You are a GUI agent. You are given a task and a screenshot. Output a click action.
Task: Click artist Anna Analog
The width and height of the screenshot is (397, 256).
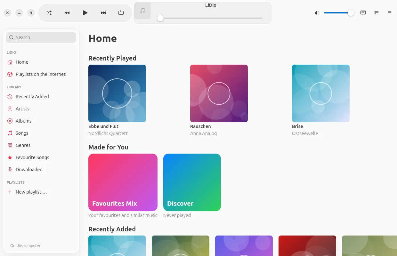tap(203, 133)
